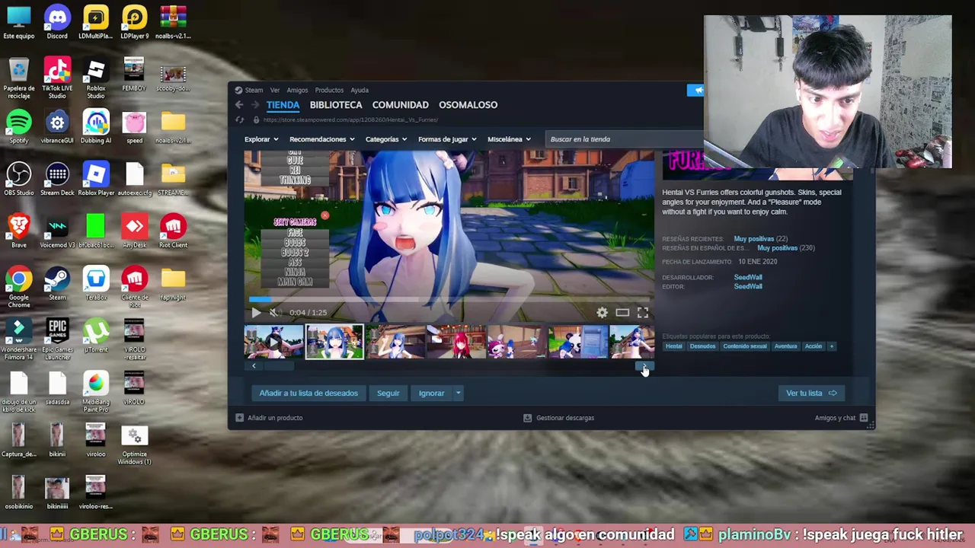Switch to the BIBLIOTECA tab
Viewport: 975px width, 548px height.
click(x=336, y=105)
